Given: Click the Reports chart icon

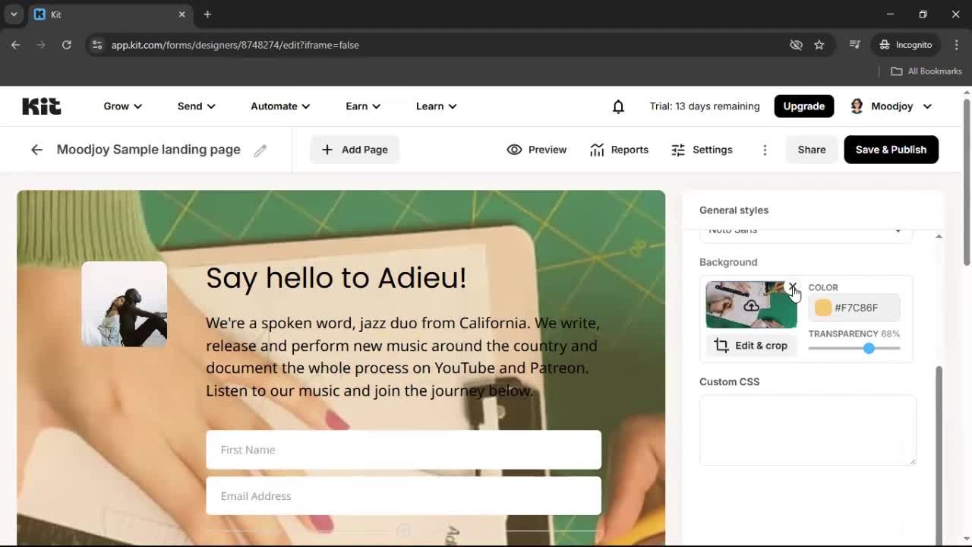Looking at the screenshot, I should point(597,150).
